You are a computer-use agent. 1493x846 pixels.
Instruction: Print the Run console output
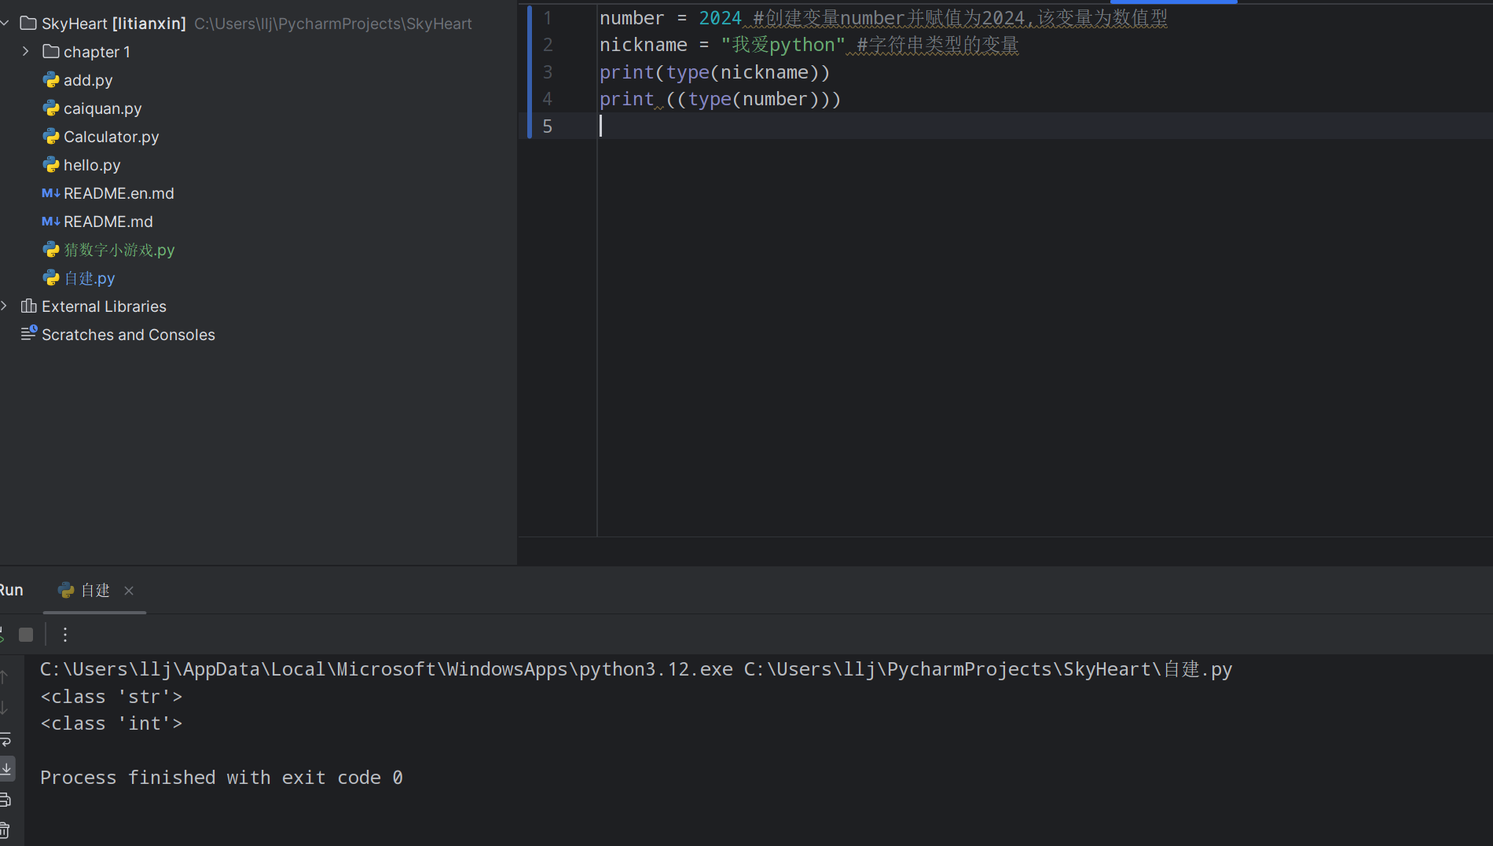(x=5, y=800)
